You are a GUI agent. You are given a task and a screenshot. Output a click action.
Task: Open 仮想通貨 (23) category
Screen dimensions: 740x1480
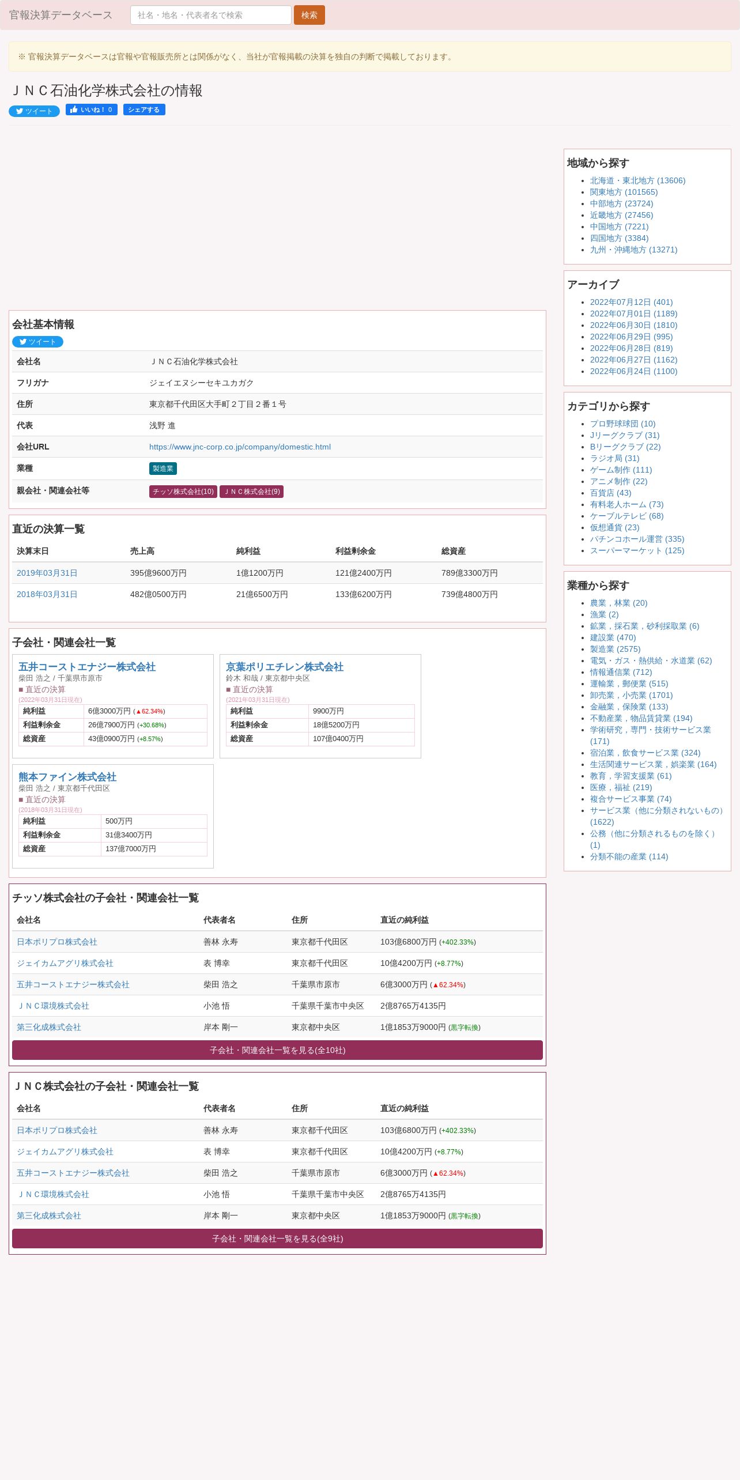(614, 527)
